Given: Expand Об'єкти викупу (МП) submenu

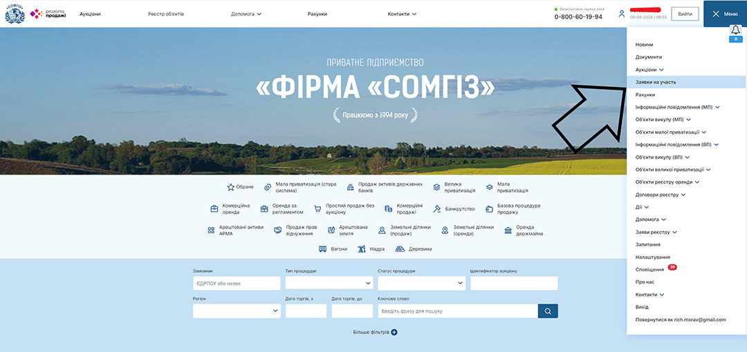Looking at the screenshot, I should (x=663, y=119).
